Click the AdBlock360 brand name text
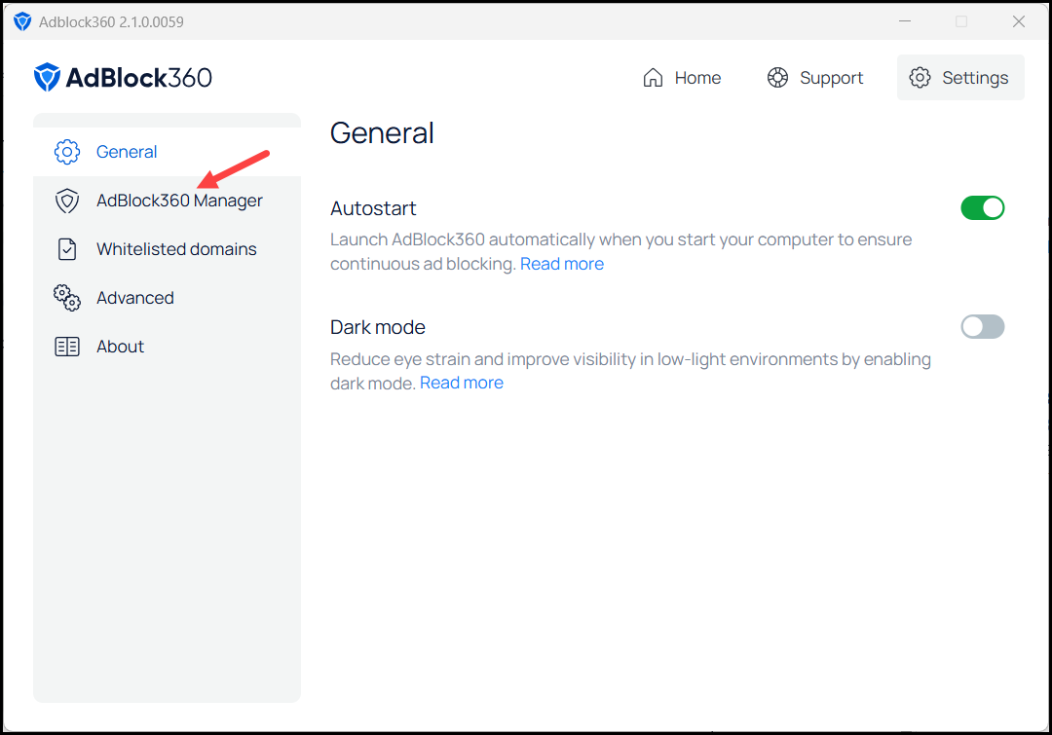Screen dimensions: 1052x735 (139, 78)
